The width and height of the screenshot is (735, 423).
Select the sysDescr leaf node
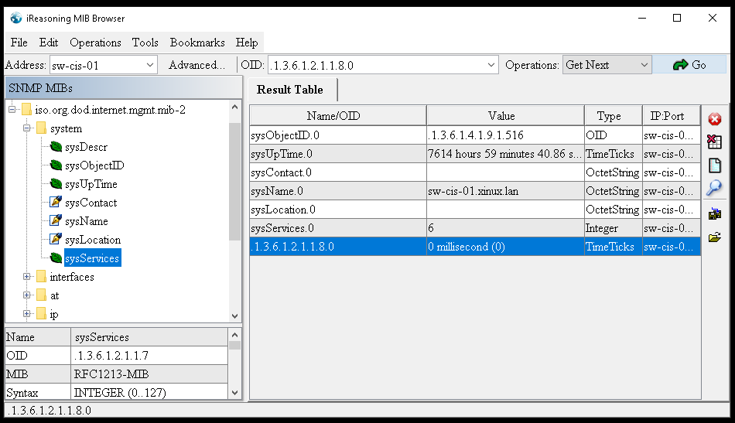(86, 147)
